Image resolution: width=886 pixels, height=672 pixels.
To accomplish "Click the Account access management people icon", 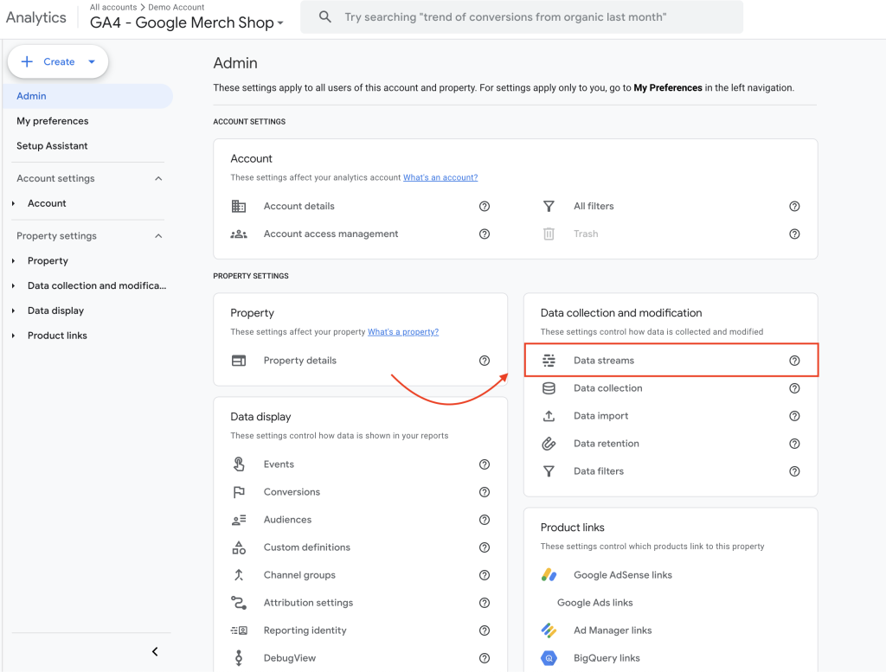I will (239, 234).
